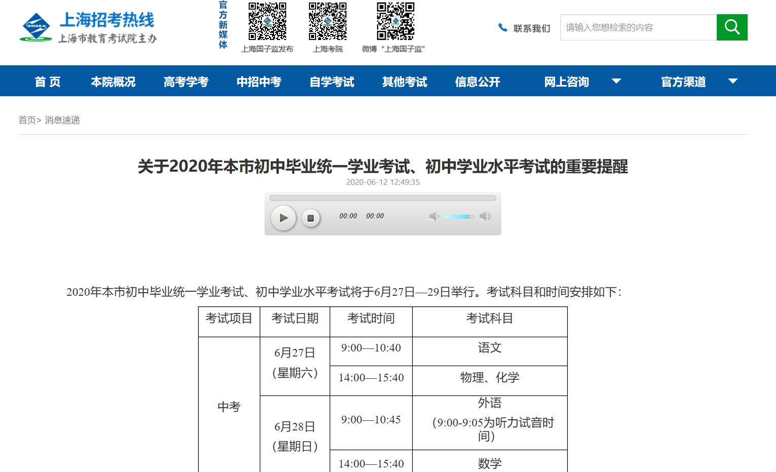Open the 高考学考 menu item
Screen dimensions: 776x472
tap(186, 82)
